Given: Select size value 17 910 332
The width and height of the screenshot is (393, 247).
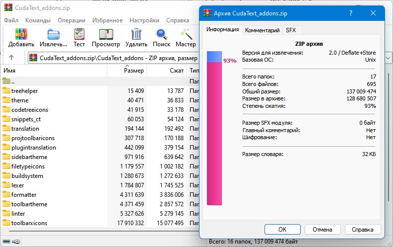Looking at the screenshot, I should click(131, 223).
